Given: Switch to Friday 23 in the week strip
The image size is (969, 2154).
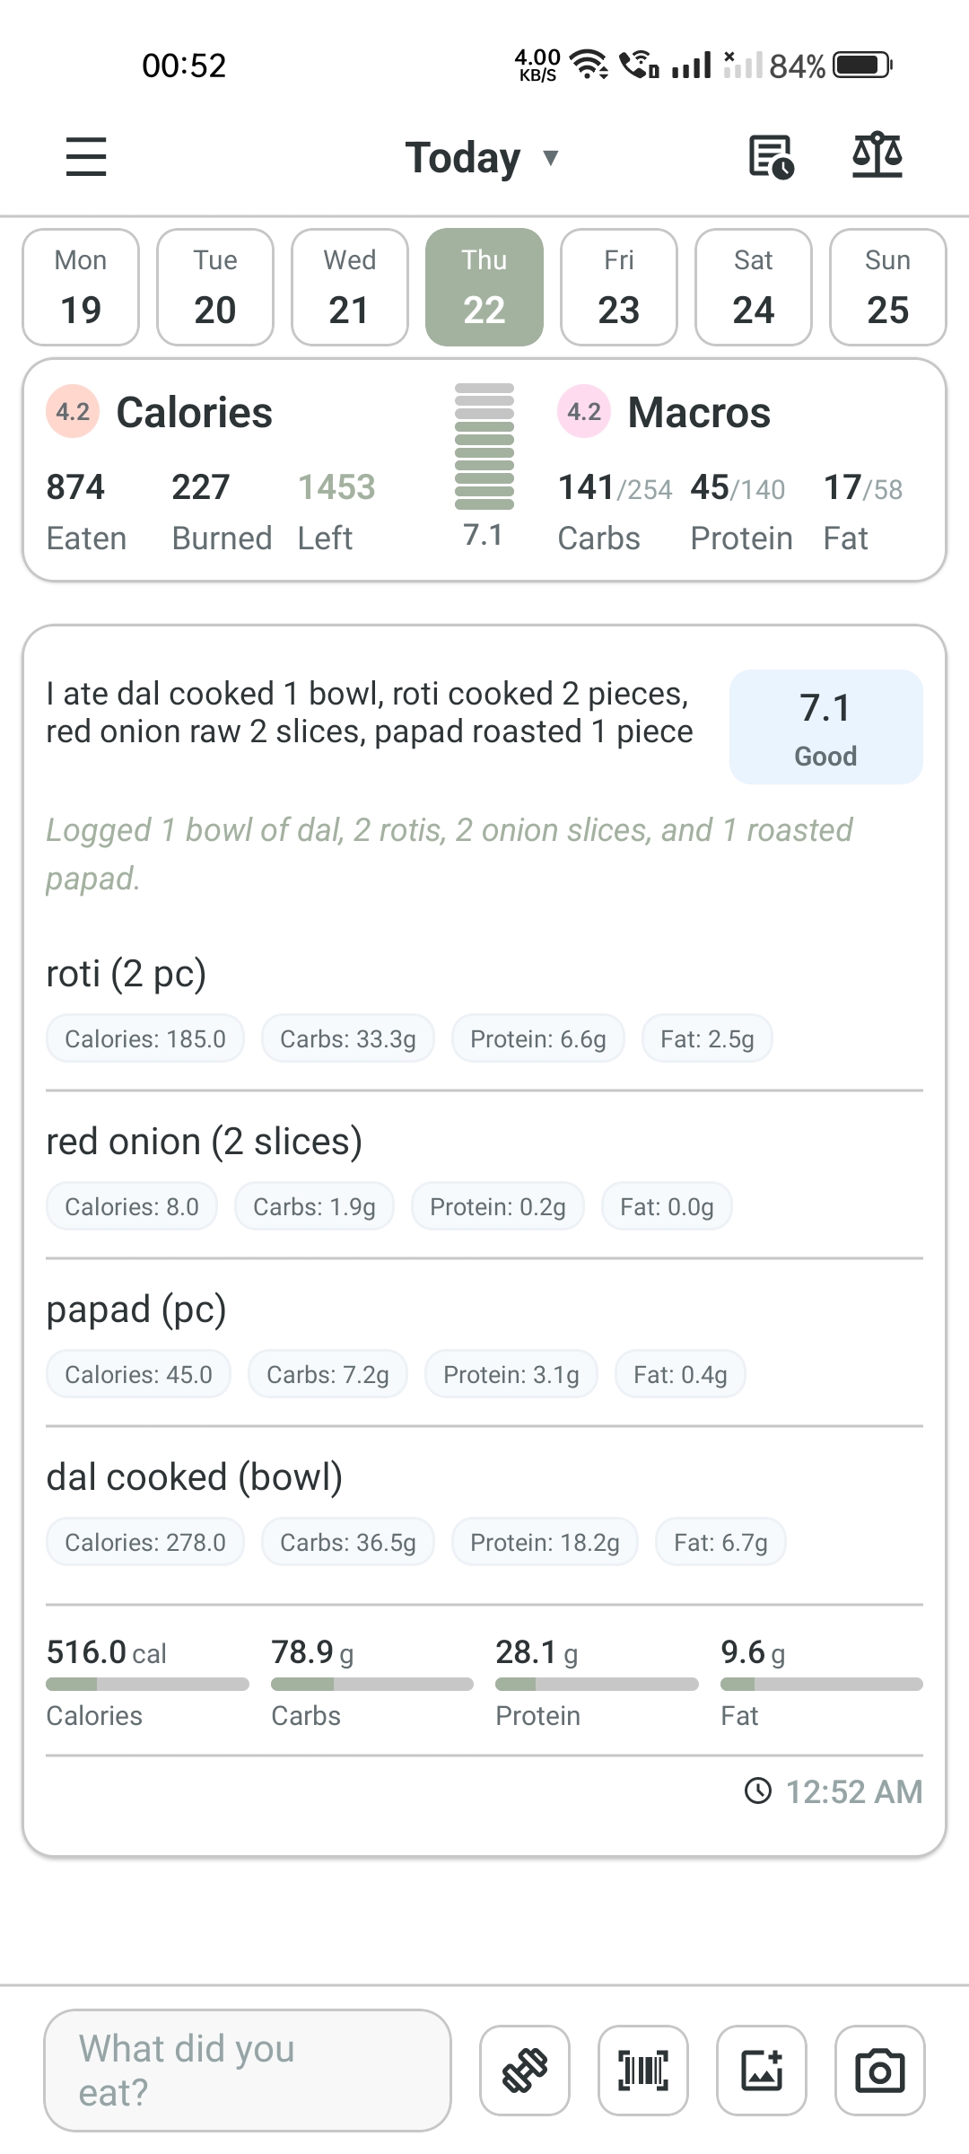Looking at the screenshot, I should pyautogui.click(x=618, y=286).
